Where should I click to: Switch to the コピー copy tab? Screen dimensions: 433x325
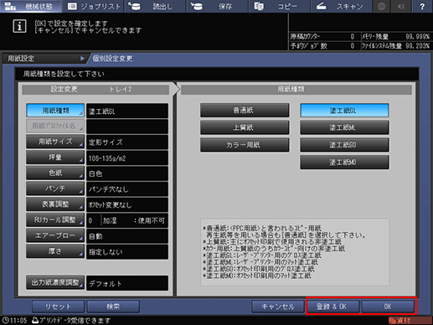point(279,6)
